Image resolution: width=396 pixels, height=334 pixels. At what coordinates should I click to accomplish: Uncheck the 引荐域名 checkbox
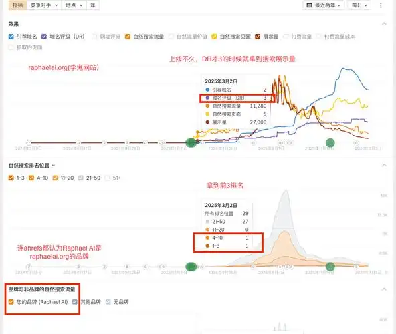[11, 37]
